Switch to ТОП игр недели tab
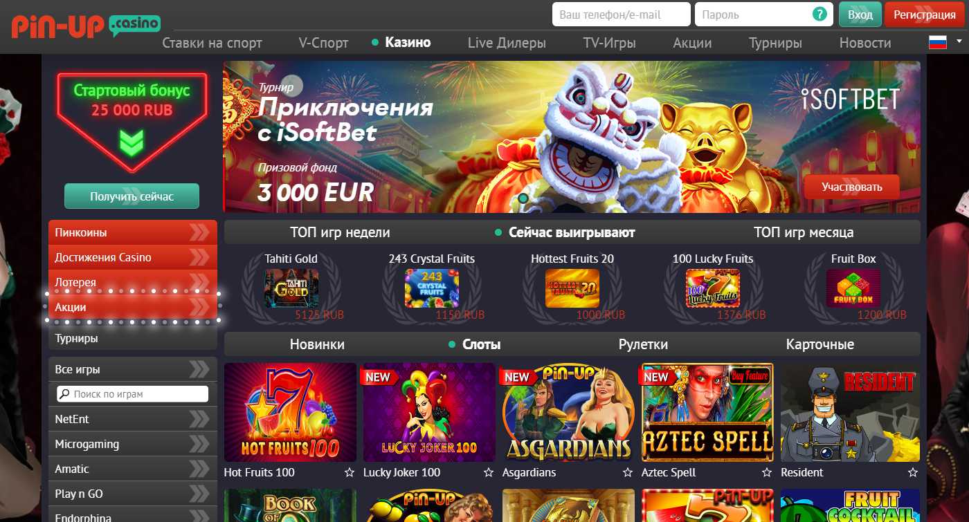 click(340, 232)
